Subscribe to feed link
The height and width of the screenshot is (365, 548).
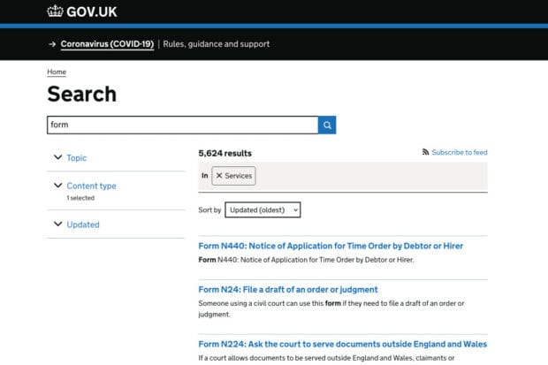460,152
